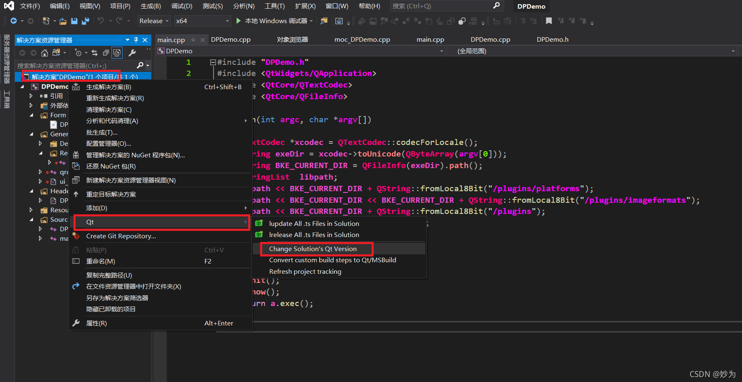The image size is (742, 382).
Task: Click the Undo arrow icon
Action: (x=100, y=21)
